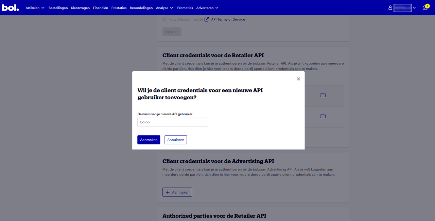Open the API Terms of Service link
The height and width of the screenshot is (221, 435).
click(x=228, y=19)
